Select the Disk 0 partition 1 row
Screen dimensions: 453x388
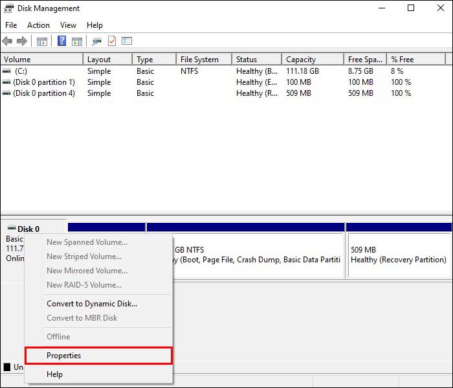(44, 82)
